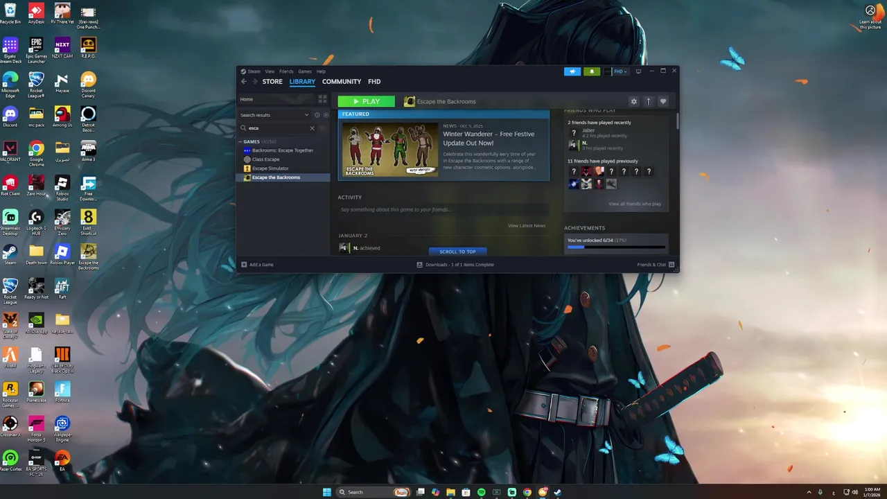Select the Roblox Studio desktop icon
887x499 pixels.
click(x=62, y=187)
